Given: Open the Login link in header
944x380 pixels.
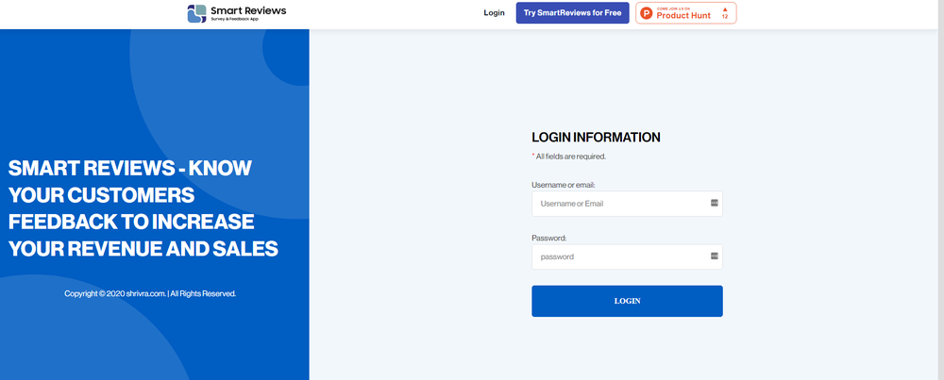Looking at the screenshot, I should (494, 12).
